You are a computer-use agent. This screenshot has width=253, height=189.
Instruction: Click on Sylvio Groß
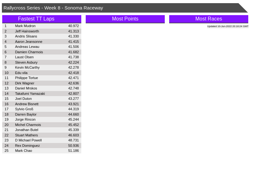click(x=24, y=109)
